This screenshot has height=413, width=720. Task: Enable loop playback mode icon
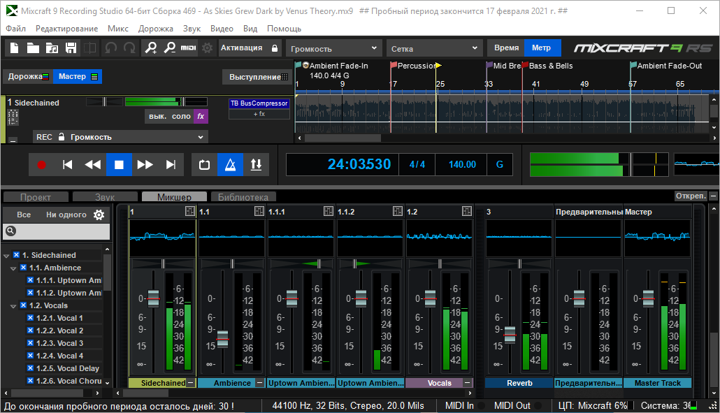point(204,165)
